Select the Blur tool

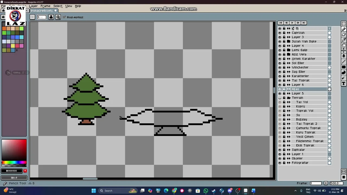(343, 78)
